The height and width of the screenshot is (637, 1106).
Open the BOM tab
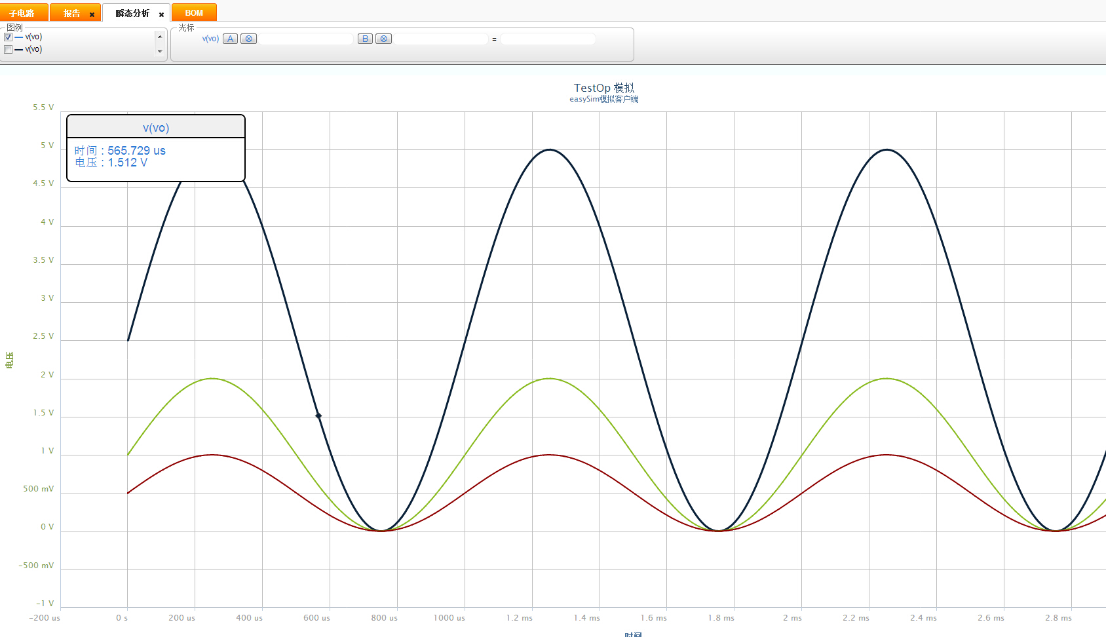pyautogui.click(x=194, y=13)
